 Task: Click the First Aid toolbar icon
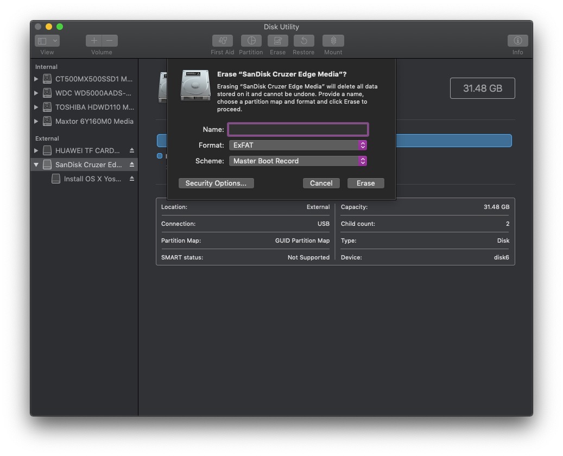point(222,41)
